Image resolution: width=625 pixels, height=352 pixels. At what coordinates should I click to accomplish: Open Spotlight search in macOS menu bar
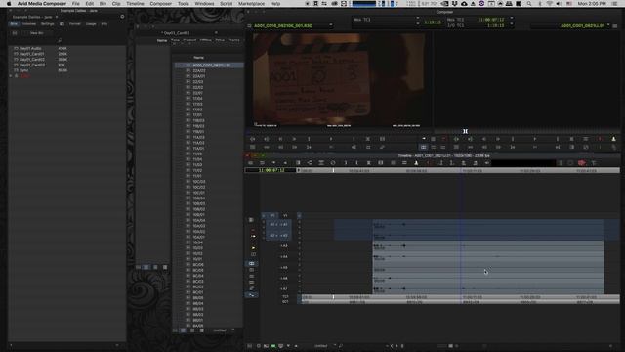529,4
